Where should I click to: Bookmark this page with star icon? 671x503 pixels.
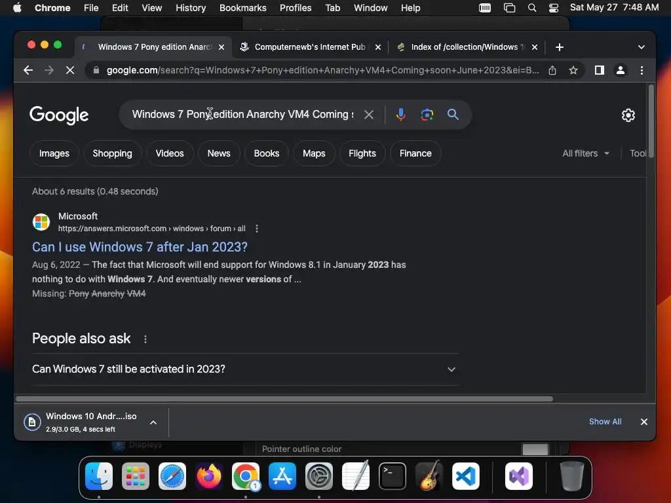tap(573, 70)
